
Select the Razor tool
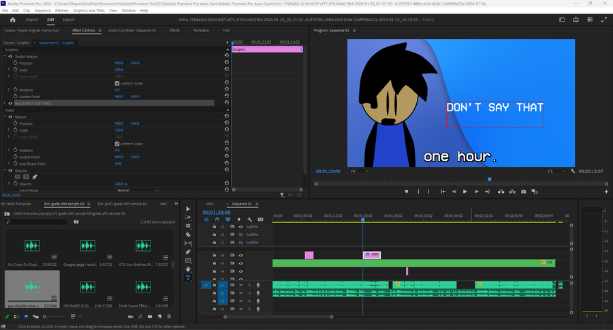(188, 235)
